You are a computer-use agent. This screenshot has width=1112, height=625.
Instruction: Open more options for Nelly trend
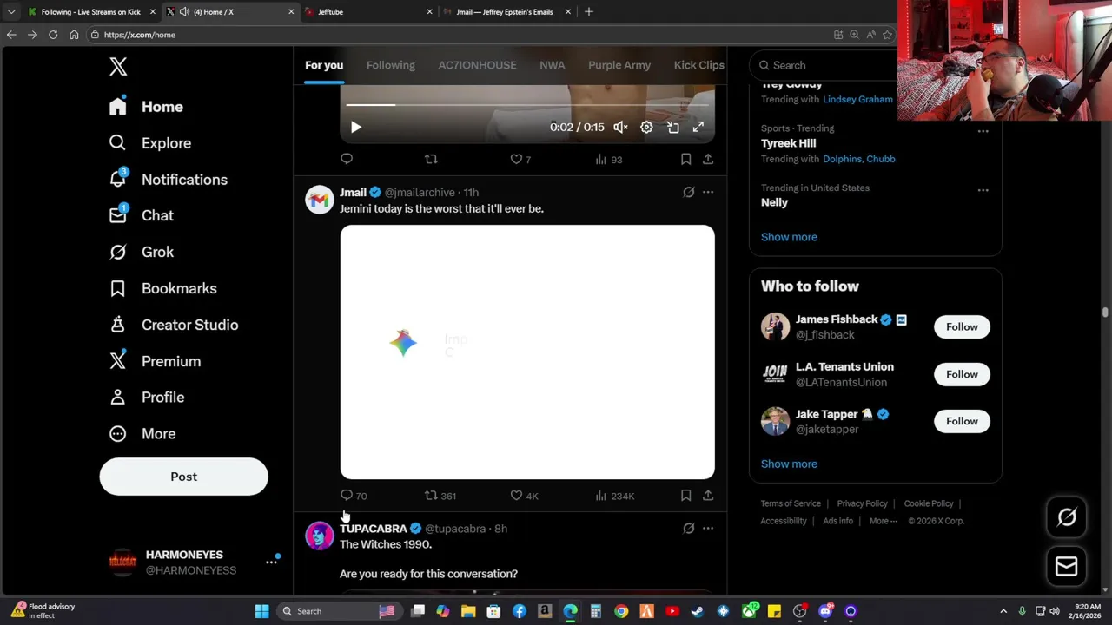click(x=983, y=190)
